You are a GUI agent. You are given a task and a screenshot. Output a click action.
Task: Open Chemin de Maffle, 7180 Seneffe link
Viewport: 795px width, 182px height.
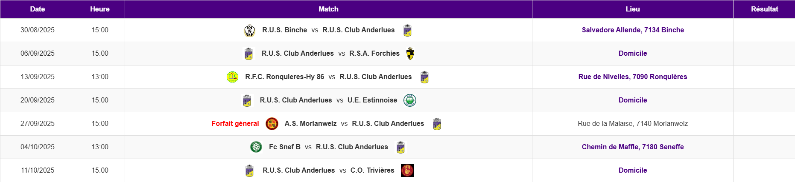pos(633,147)
